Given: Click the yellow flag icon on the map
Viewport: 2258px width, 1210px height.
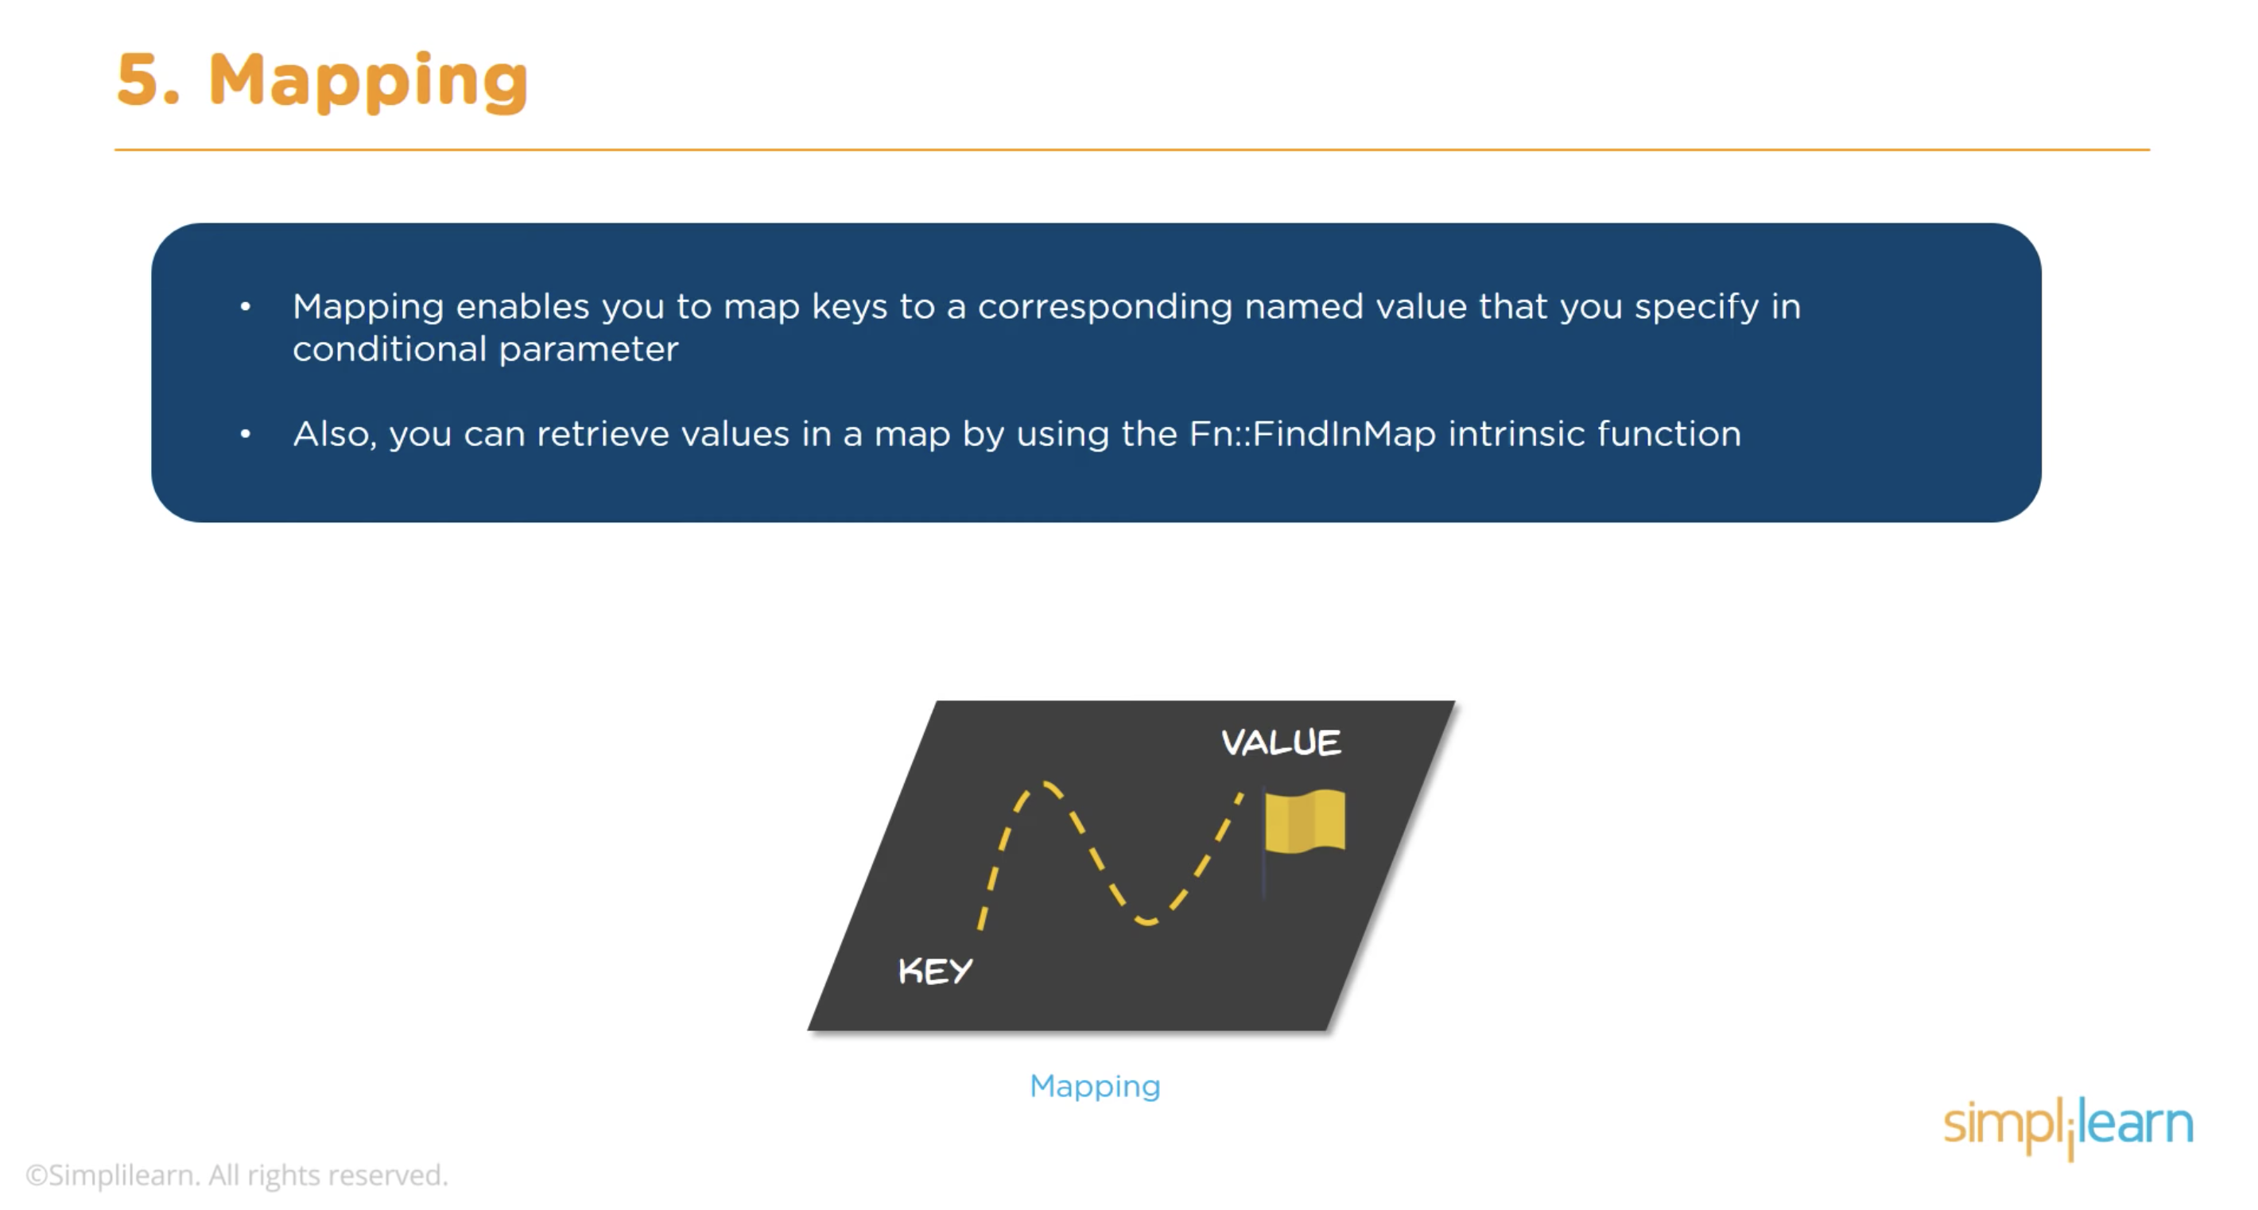Looking at the screenshot, I should point(1306,820).
